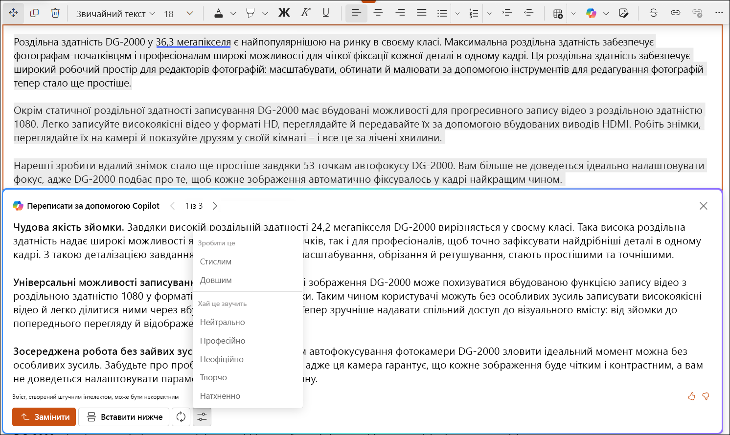Align text right
Image resolution: width=730 pixels, height=435 pixels.
click(400, 13)
